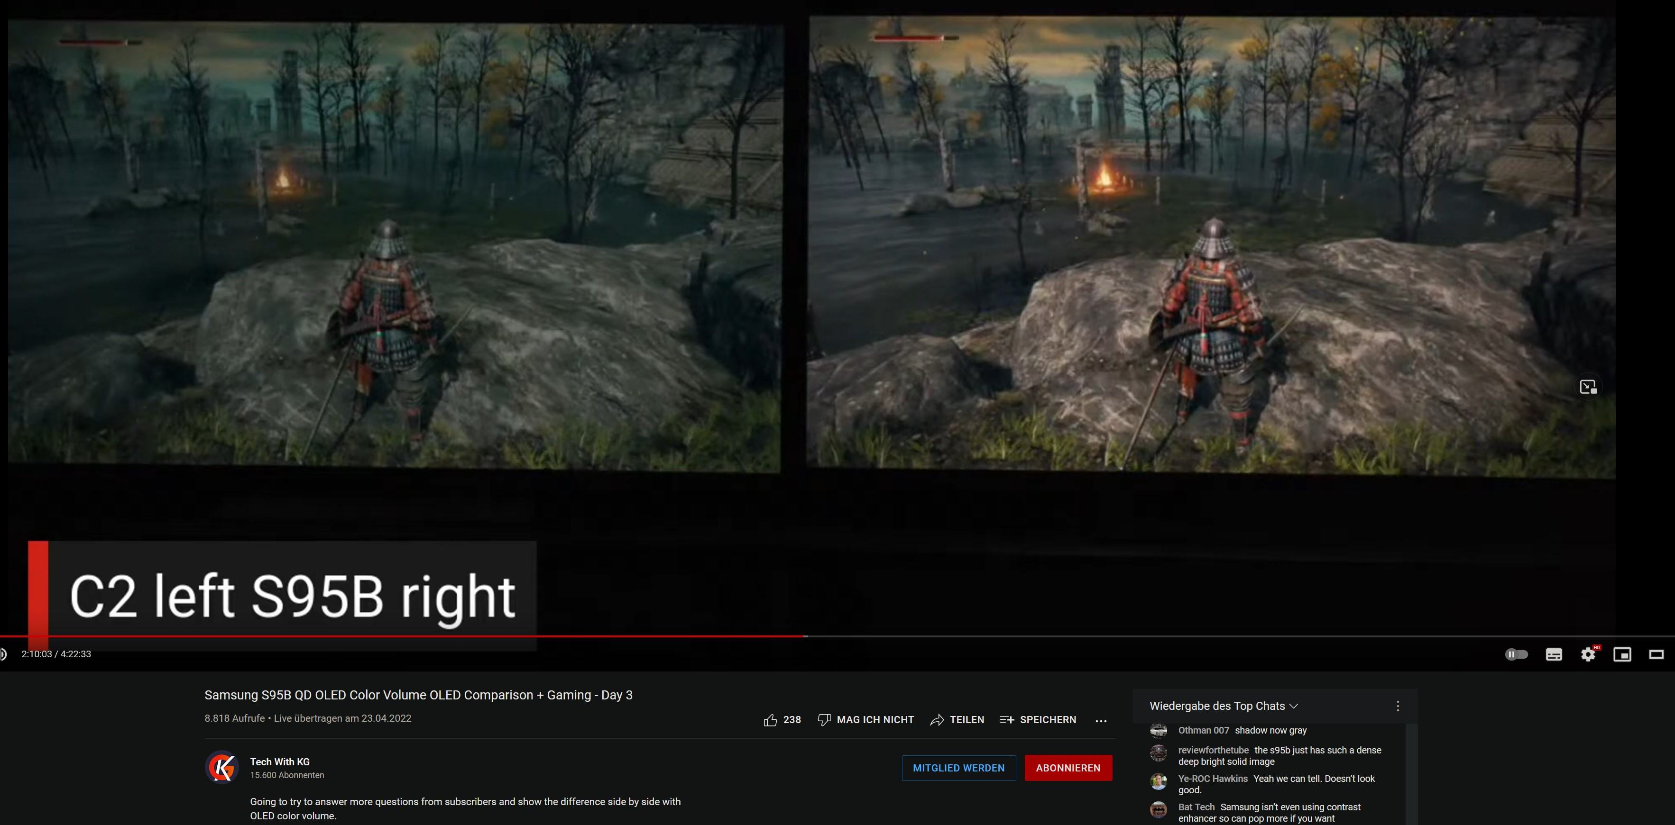The height and width of the screenshot is (825, 1675).
Task: Click Ye-ROC Hawkins avatar in chat
Action: pos(1159,781)
